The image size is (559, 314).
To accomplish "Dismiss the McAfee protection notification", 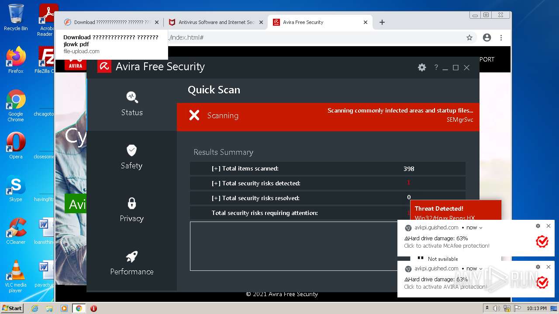I will [x=549, y=226].
